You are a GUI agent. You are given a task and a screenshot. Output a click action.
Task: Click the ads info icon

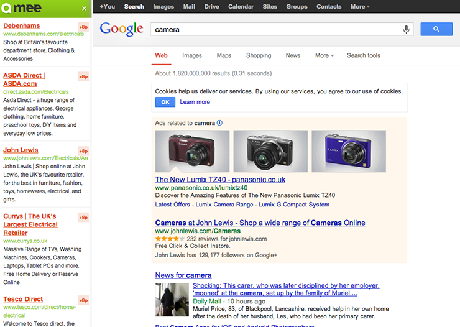[219, 123]
